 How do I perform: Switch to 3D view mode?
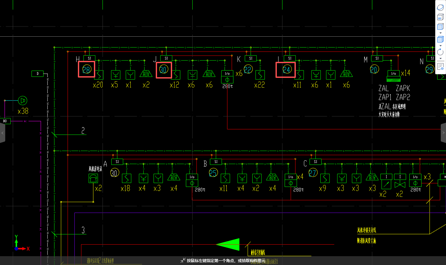(440, 17)
